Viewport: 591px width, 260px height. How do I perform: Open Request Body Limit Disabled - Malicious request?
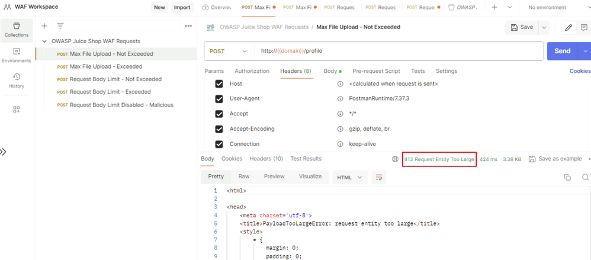(116, 105)
